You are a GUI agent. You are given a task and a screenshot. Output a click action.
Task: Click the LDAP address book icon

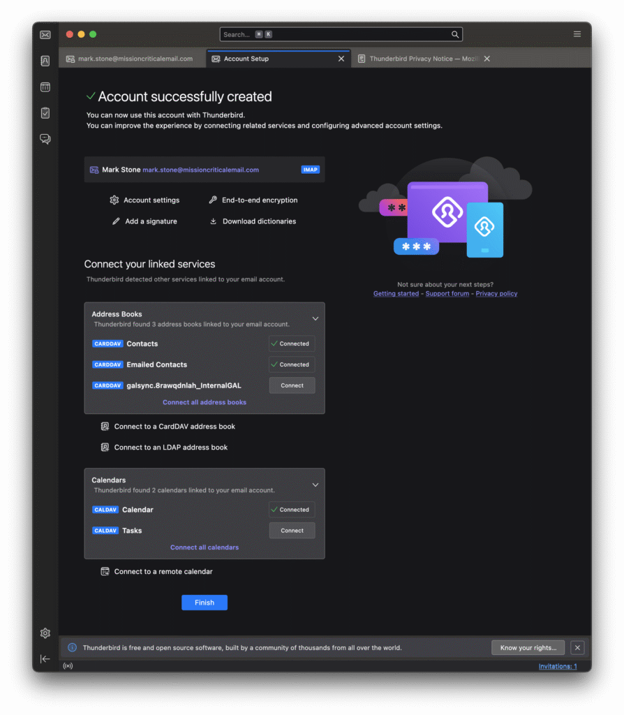tap(105, 448)
